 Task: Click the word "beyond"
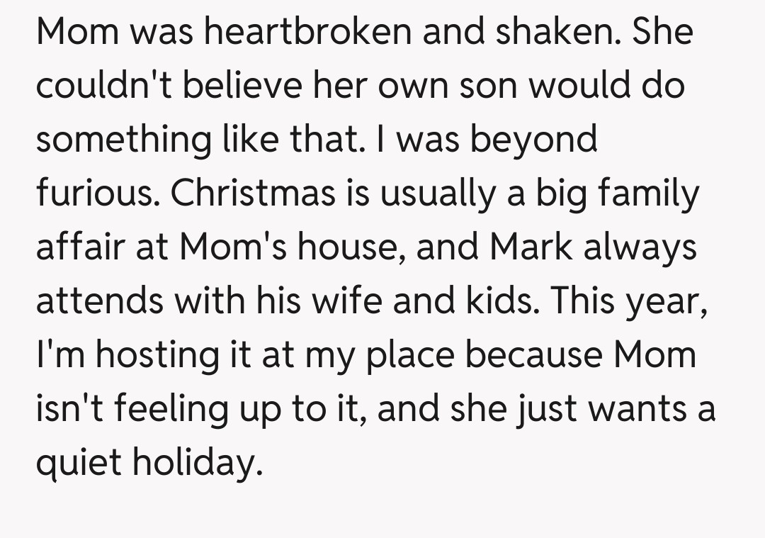[534, 140]
